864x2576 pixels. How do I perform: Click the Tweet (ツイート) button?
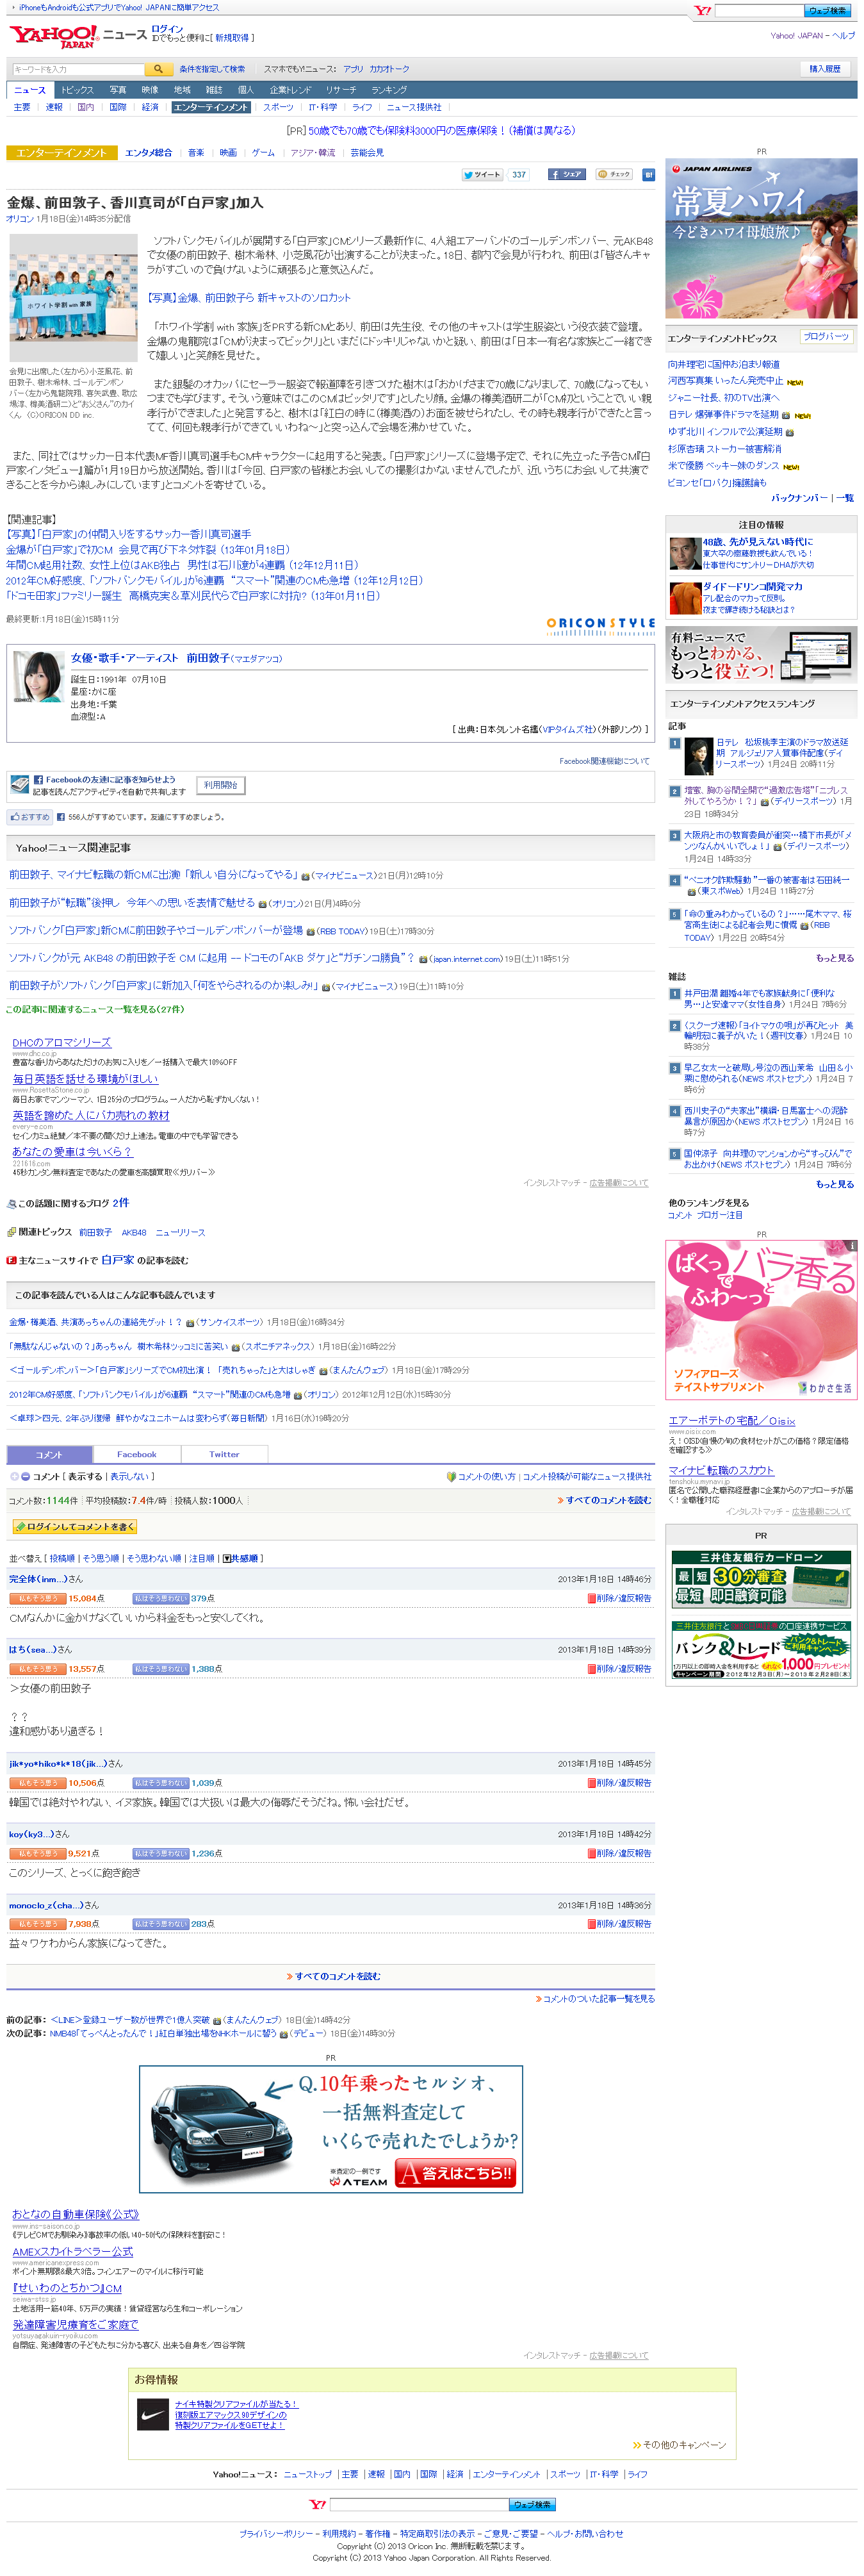tap(483, 174)
